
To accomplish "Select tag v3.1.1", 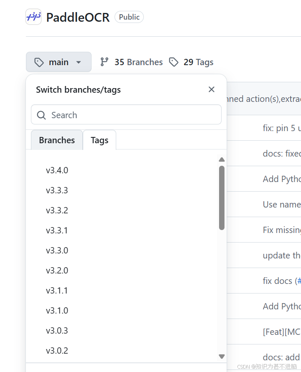I will (57, 291).
